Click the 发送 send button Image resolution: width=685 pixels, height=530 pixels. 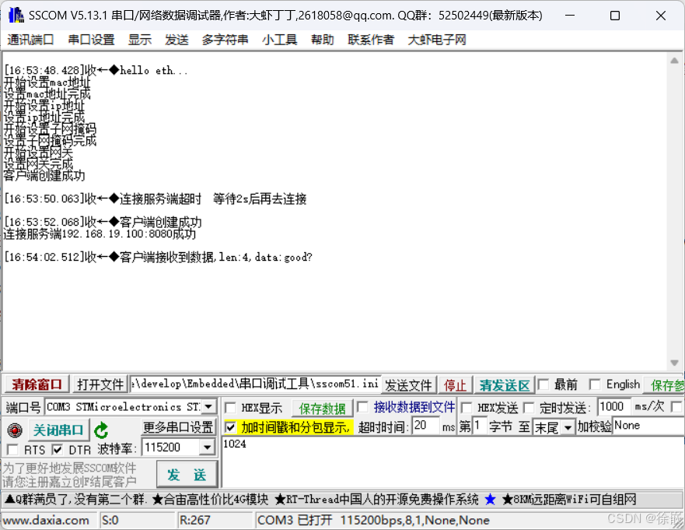coord(187,475)
